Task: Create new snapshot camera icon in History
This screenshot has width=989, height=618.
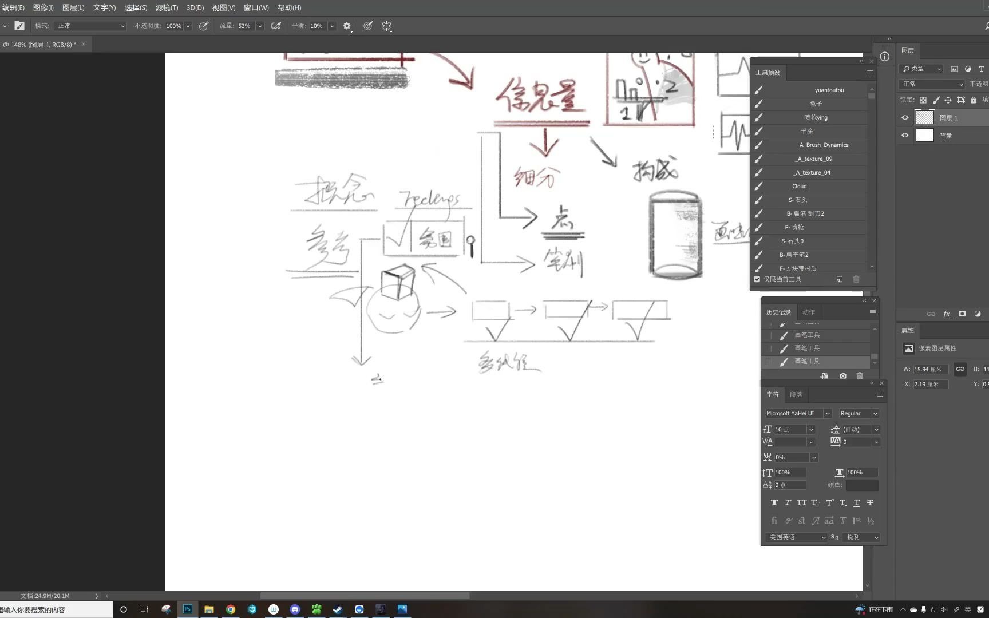Action: pos(843,376)
